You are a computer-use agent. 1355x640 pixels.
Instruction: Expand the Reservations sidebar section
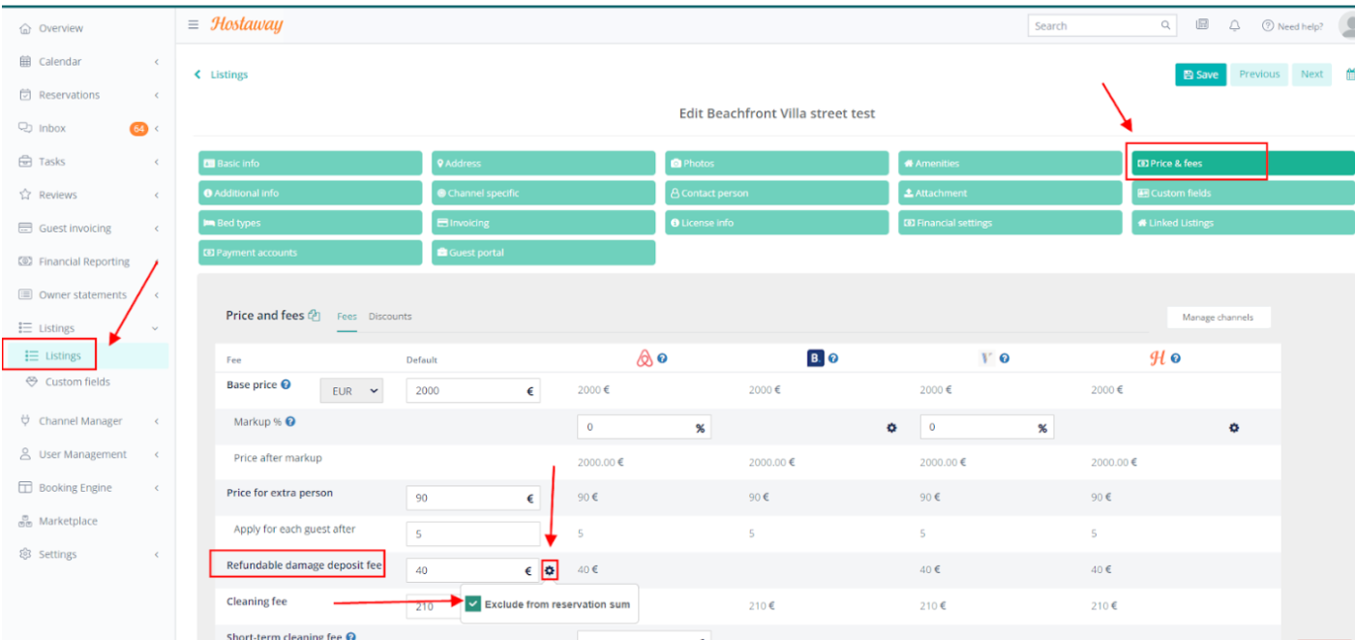tap(157, 95)
